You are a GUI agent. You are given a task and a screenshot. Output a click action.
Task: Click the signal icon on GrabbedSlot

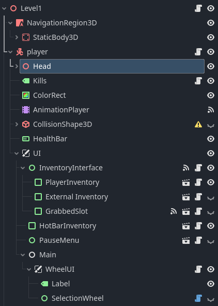point(174,211)
